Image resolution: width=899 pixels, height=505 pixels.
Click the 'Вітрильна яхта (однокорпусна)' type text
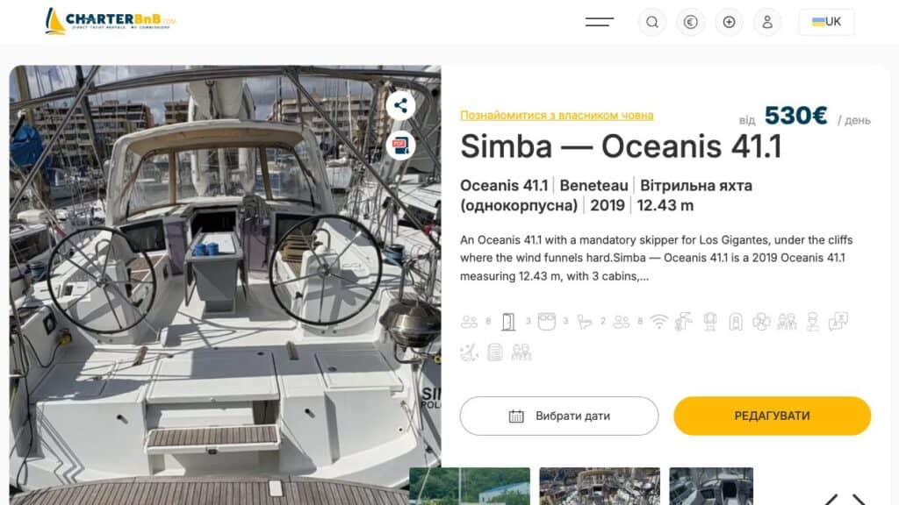(x=607, y=196)
